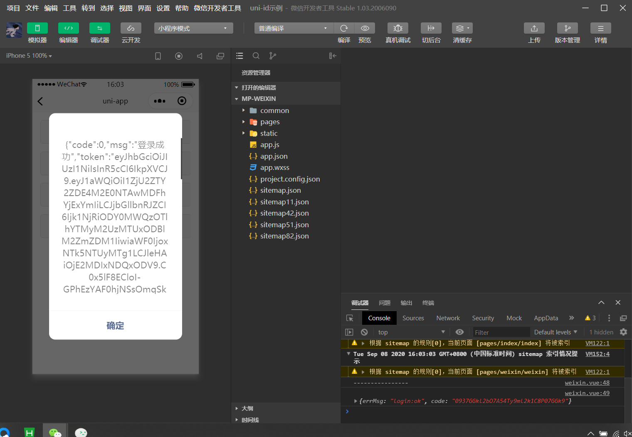Click the simulator back arrow
This screenshot has height=437, width=632.
coord(40,101)
